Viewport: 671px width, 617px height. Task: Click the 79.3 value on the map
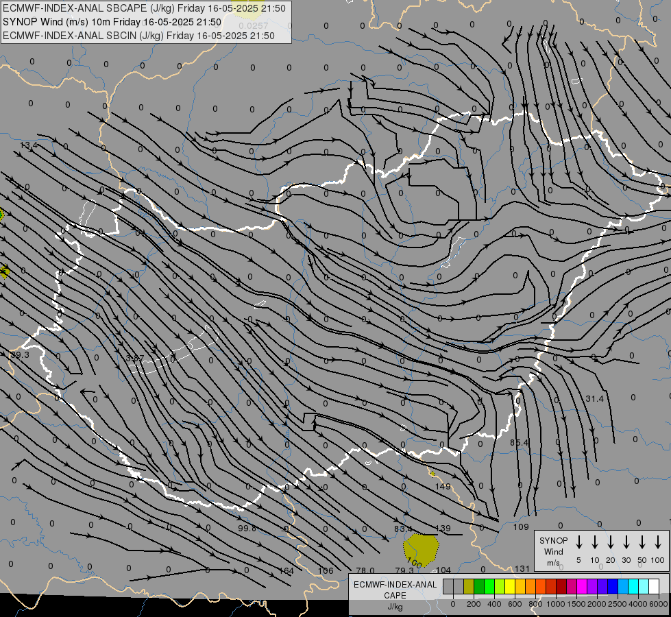pyautogui.click(x=404, y=570)
